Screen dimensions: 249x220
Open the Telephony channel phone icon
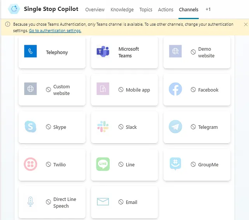click(x=30, y=51)
